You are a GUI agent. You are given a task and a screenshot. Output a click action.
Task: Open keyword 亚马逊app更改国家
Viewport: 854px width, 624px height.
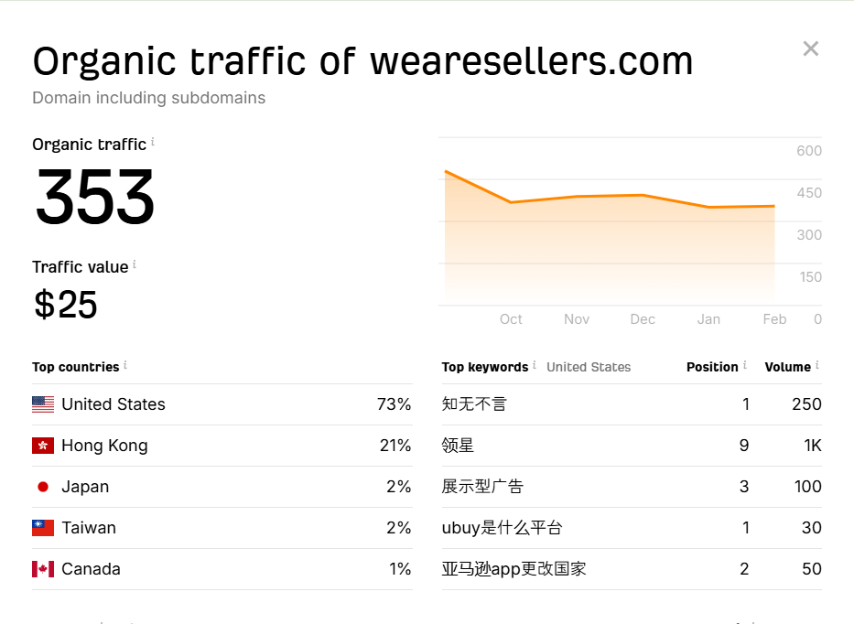click(513, 569)
